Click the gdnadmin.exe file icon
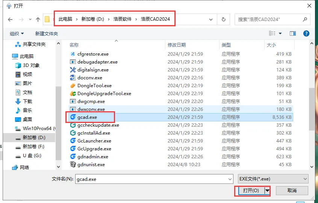The image size is (318, 203). point(73,157)
